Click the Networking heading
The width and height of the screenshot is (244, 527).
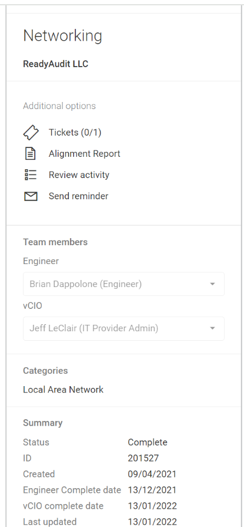[x=63, y=35]
